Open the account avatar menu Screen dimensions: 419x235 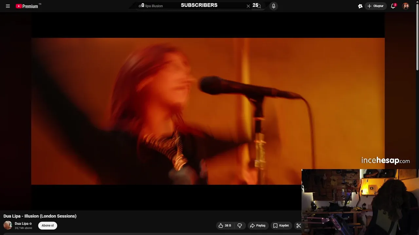coord(406,6)
